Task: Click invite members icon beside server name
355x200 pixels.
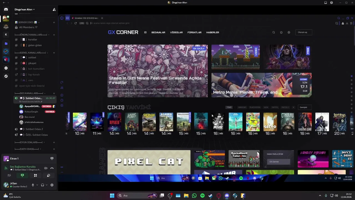Action: point(54,9)
